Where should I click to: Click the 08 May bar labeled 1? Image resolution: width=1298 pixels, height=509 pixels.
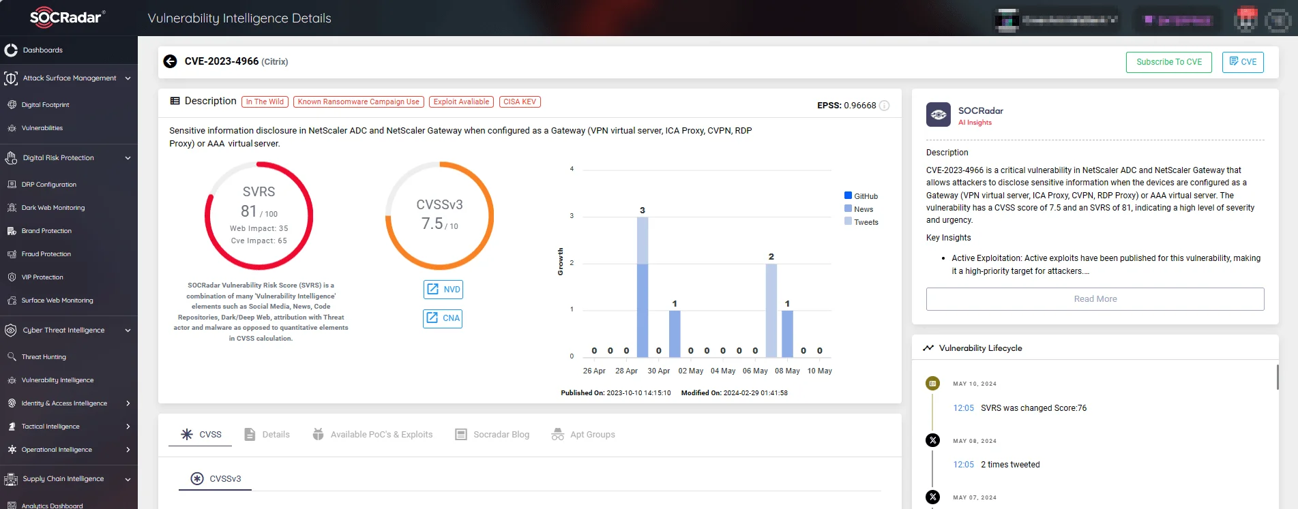[x=787, y=334]
